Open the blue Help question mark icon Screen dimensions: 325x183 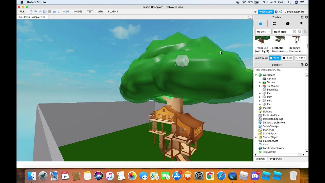pos(276,12)
